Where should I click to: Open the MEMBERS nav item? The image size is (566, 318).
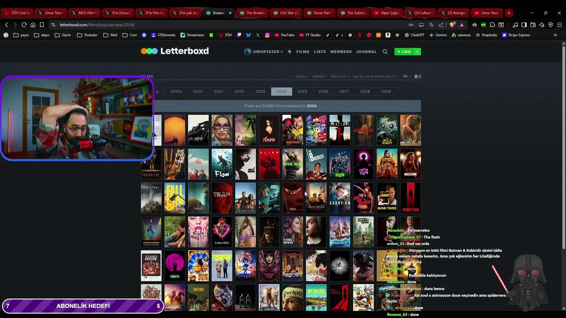coord(341,52)
